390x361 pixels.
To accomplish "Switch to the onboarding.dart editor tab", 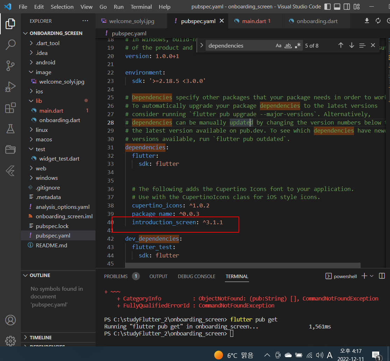I will tap(317, 21).
